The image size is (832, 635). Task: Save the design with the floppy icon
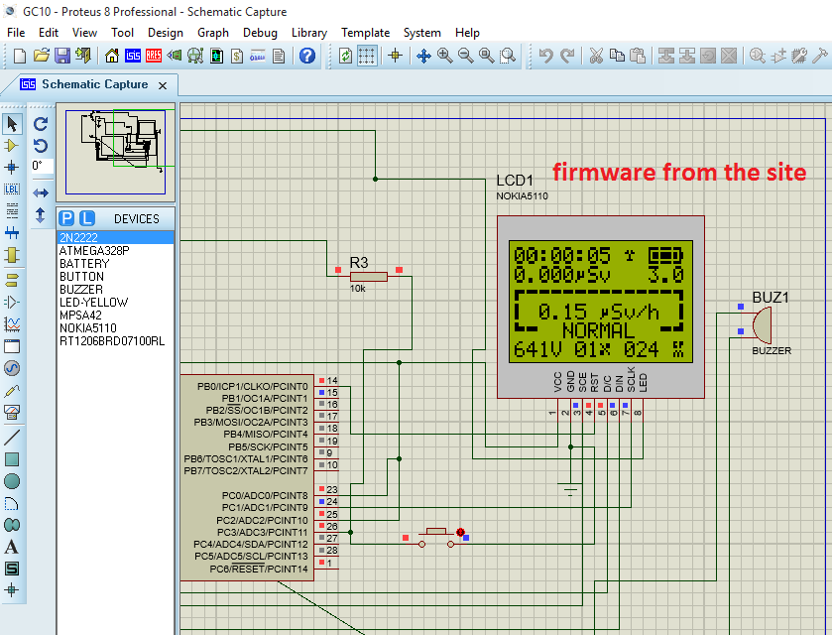point(62,56)
